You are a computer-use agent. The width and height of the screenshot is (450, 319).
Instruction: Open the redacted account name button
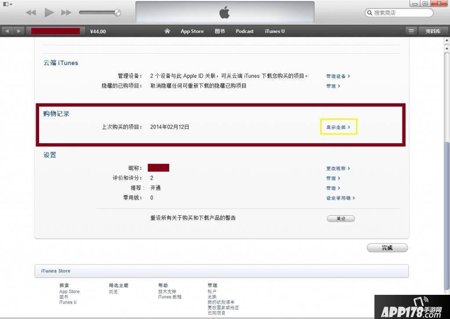(x=55, y=31)
